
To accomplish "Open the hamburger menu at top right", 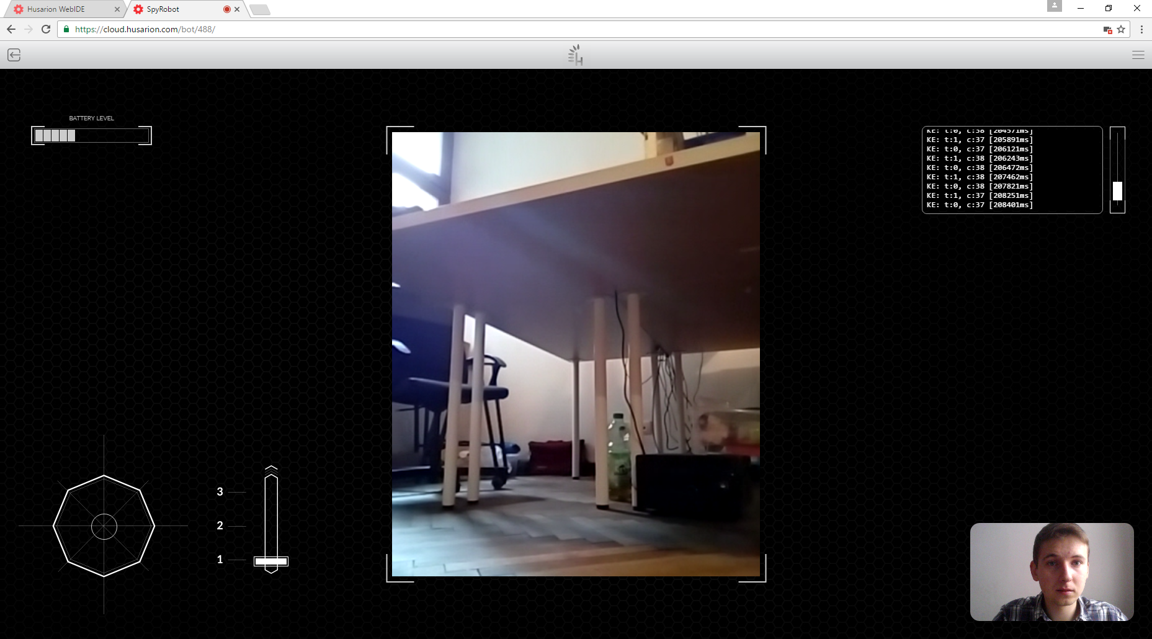I will pos(1140,55).
